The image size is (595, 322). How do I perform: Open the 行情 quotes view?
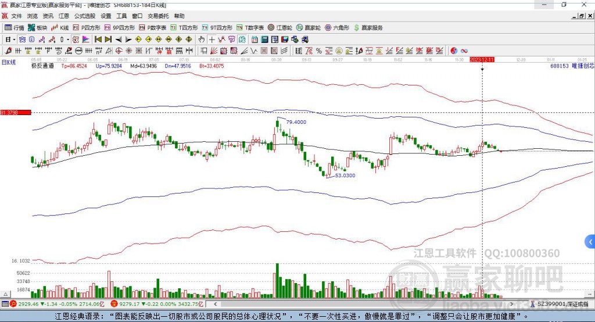[x=15, y=28]
